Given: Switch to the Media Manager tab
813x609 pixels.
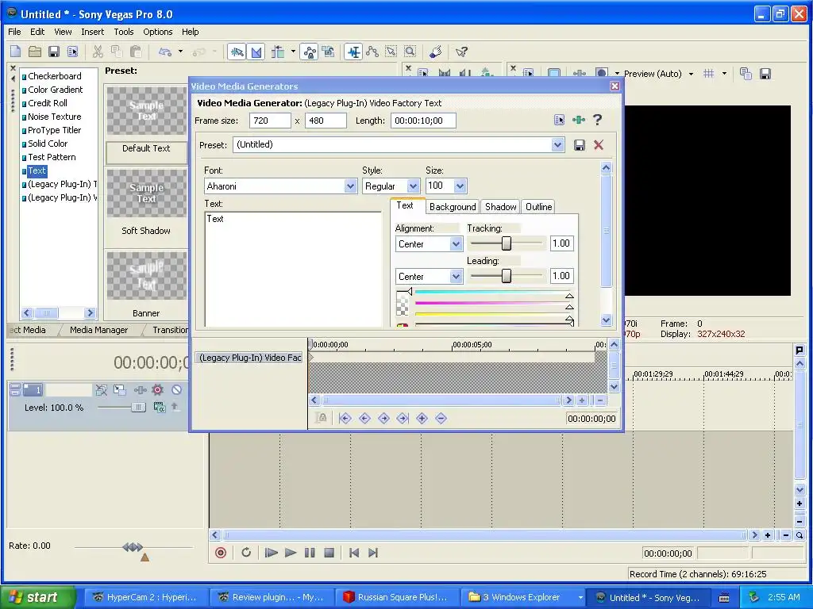Looking at the screenshot, I should pos(98,330).
